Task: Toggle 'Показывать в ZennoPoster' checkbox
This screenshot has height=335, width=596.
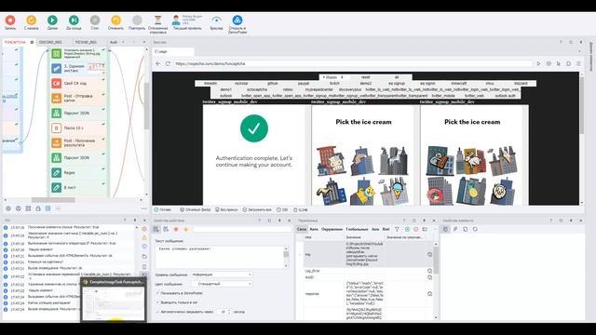Action: pos(157,293)
